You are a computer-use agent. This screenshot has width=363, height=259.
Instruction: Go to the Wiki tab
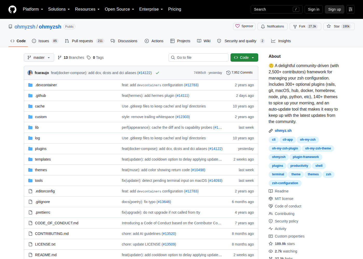click(x=204, y=41)
